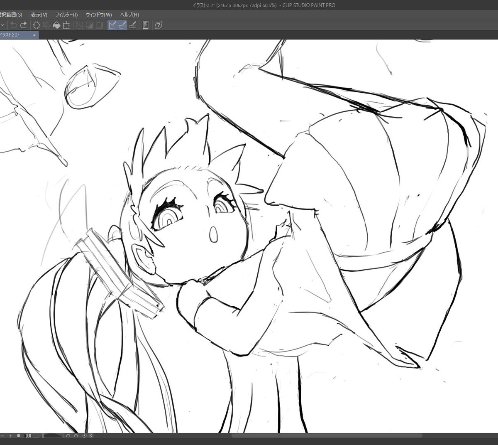Screen dimensions: 498x445
Task: Open CLIP STUDIO tablet icon
Action: pyautogui.click(x=146, y=25)
